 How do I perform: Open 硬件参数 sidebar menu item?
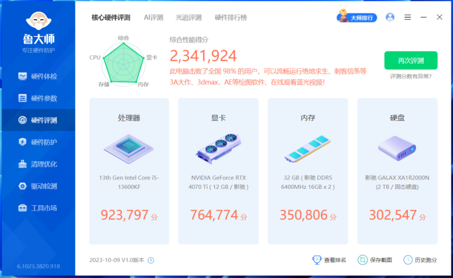38,98
